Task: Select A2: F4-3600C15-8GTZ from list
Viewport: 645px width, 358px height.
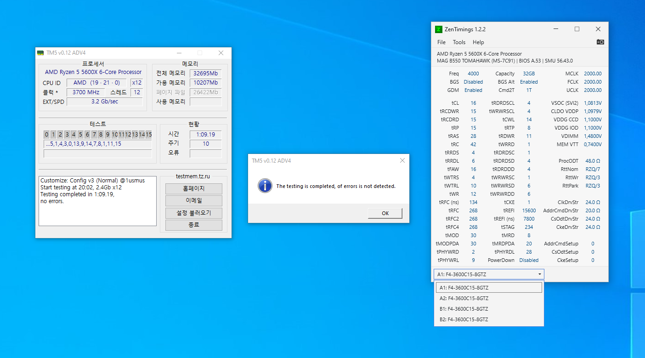Action: click(464, 298)
